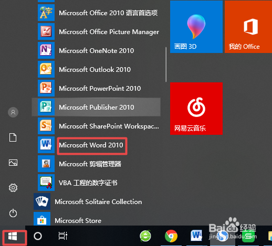Select Microsoft OneNote 2010 label
The height and width of the screenshot is (246, 272).
pos(97,51)
